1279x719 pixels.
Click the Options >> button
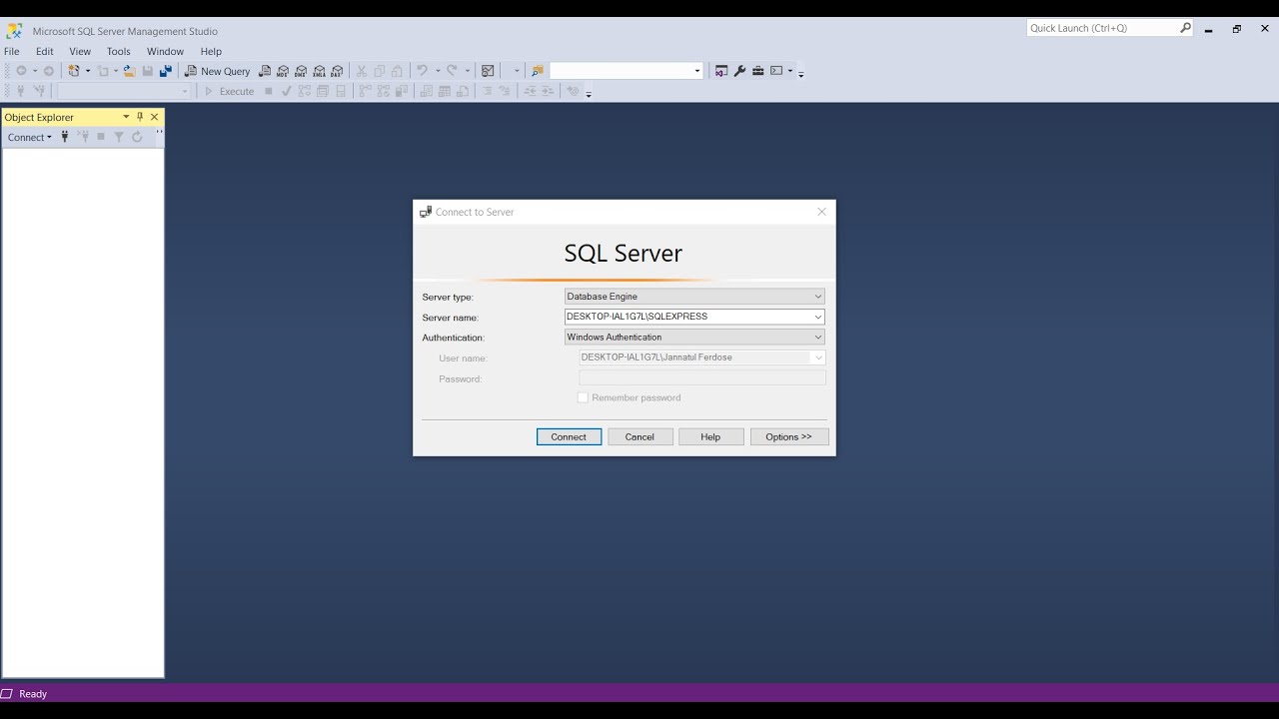click(x=789, y=436)
